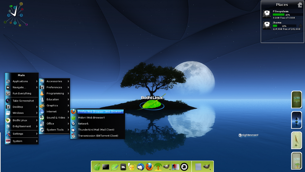
Task: Switch to the third virtual desktop thumbnail
Action: 296,140
